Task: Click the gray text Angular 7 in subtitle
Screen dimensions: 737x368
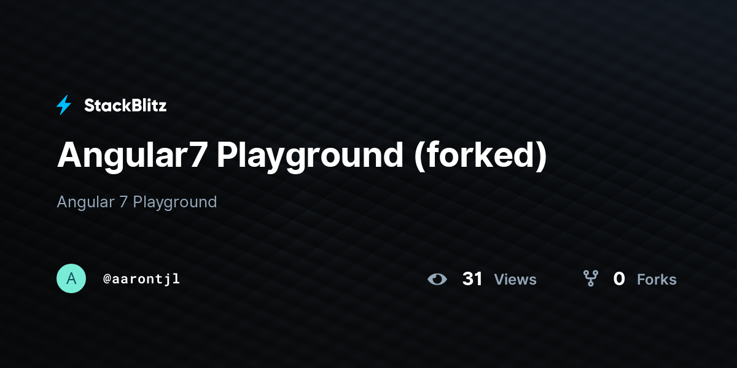Action: [92, 202]
